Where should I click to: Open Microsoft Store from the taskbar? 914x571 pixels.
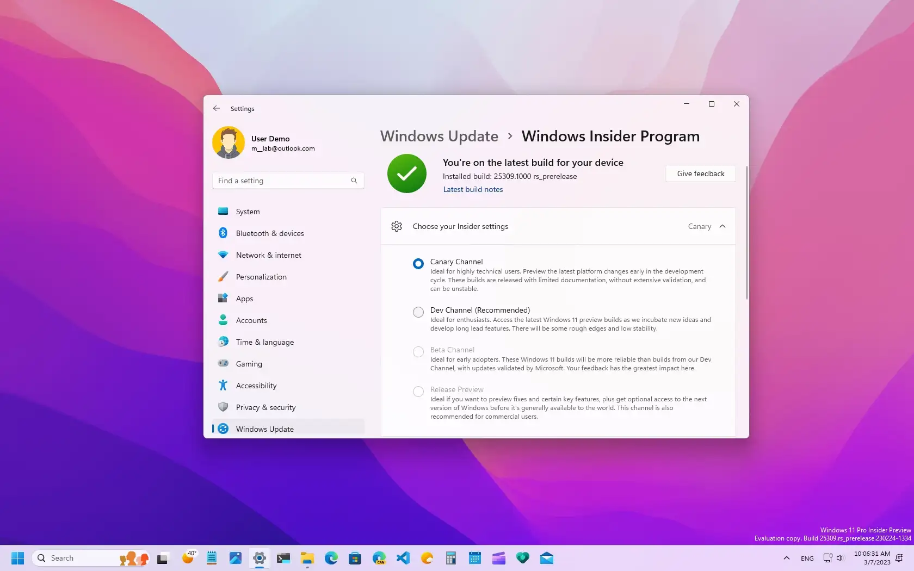pos(355,558)
